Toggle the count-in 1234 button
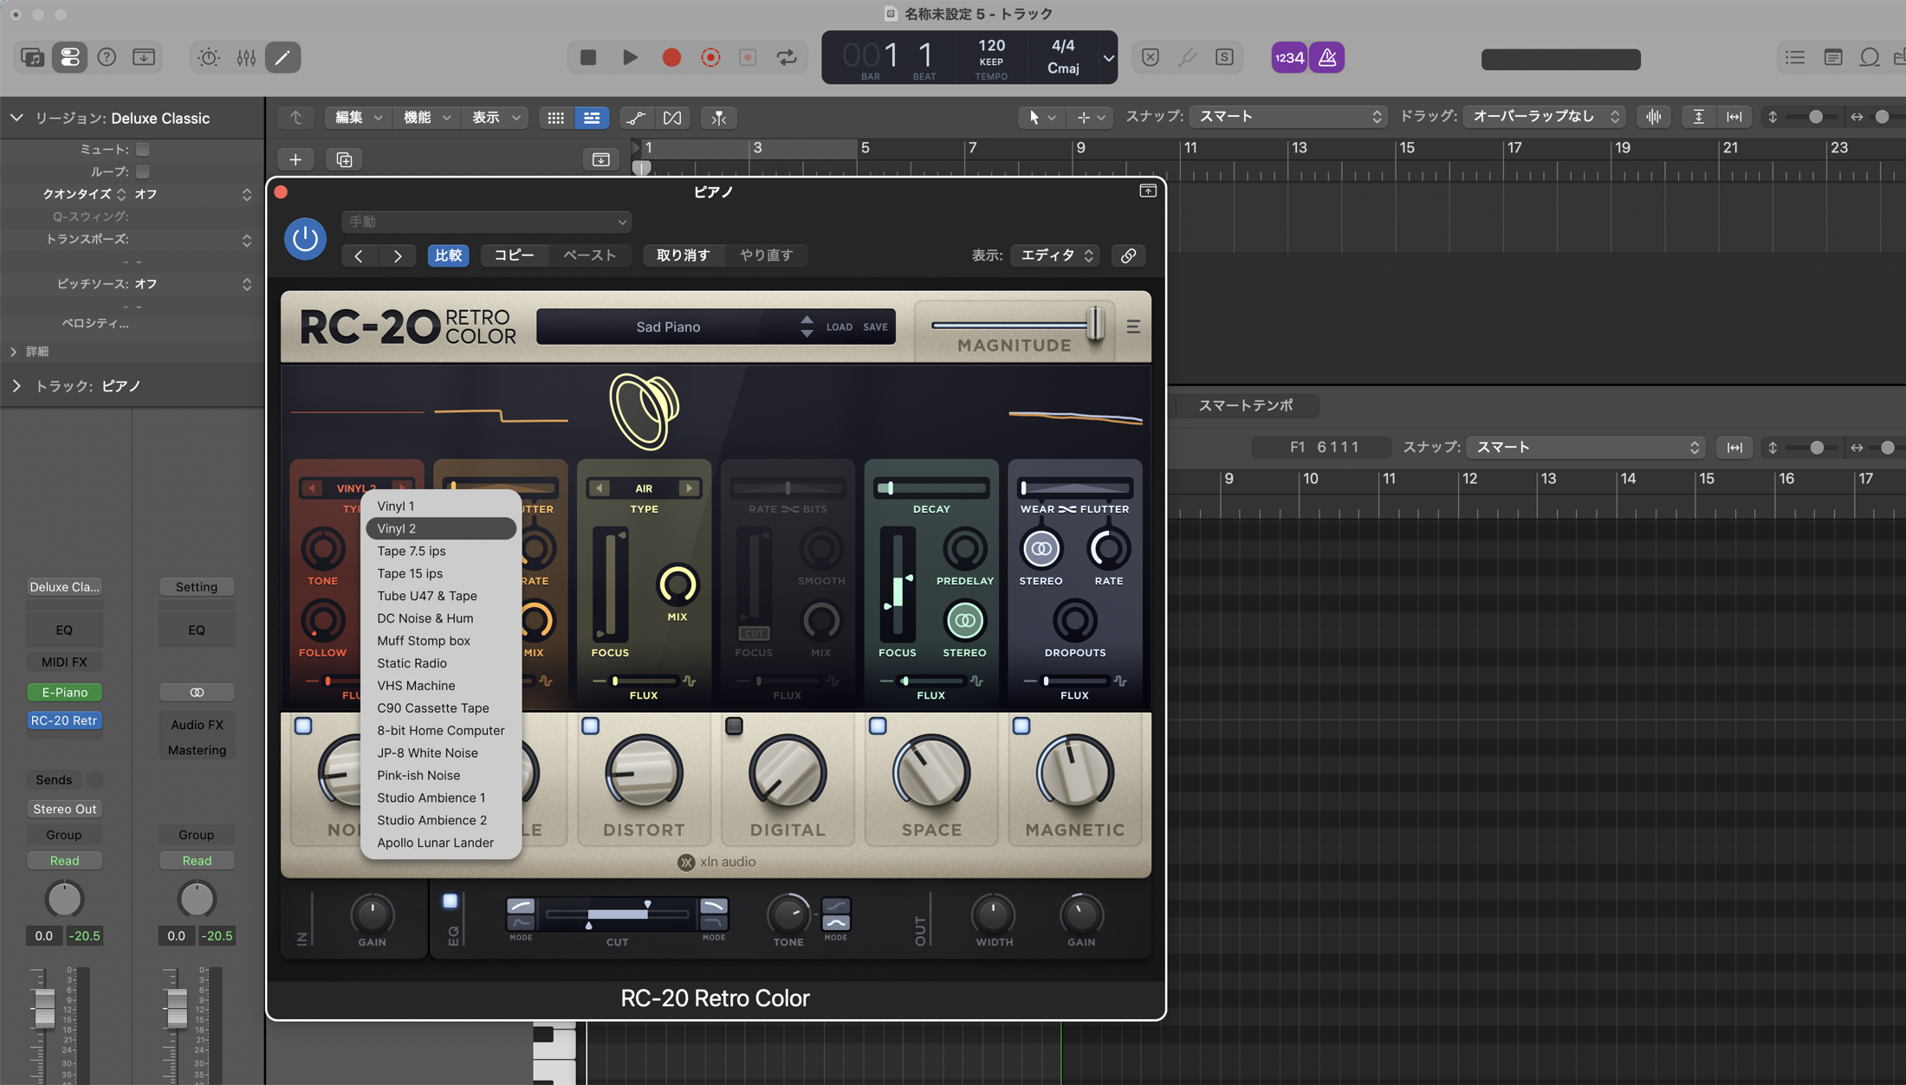 pos(1289,57)
